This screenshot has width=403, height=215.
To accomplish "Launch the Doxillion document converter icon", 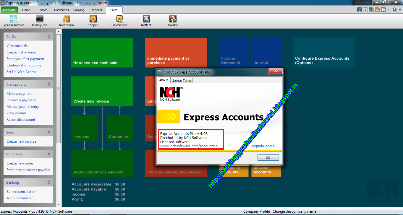I will point(173,21).
